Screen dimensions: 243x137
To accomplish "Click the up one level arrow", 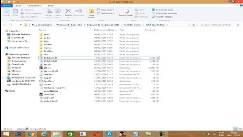I will (21, 25).
